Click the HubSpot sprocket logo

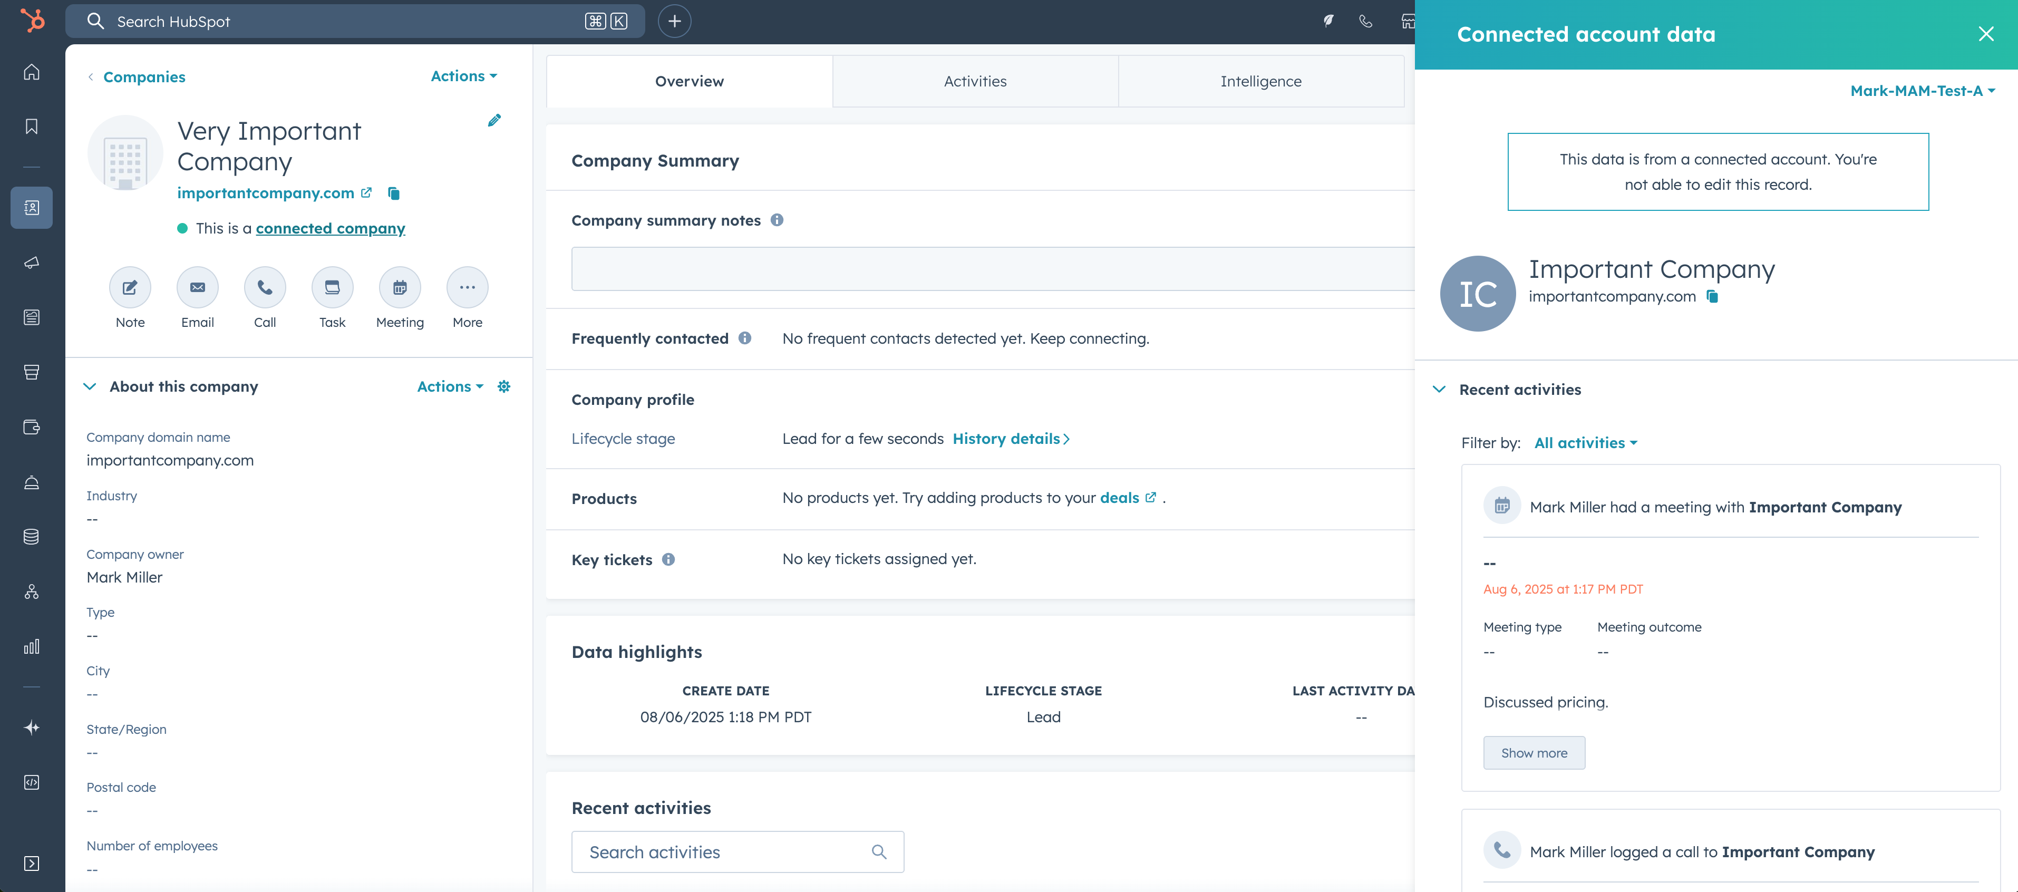click(x=32, y=21)
